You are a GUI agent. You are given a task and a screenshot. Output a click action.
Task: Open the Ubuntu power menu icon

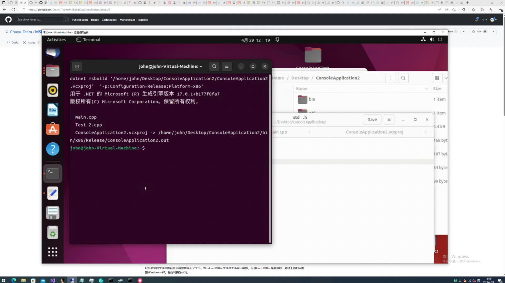[x=440, y=39]
